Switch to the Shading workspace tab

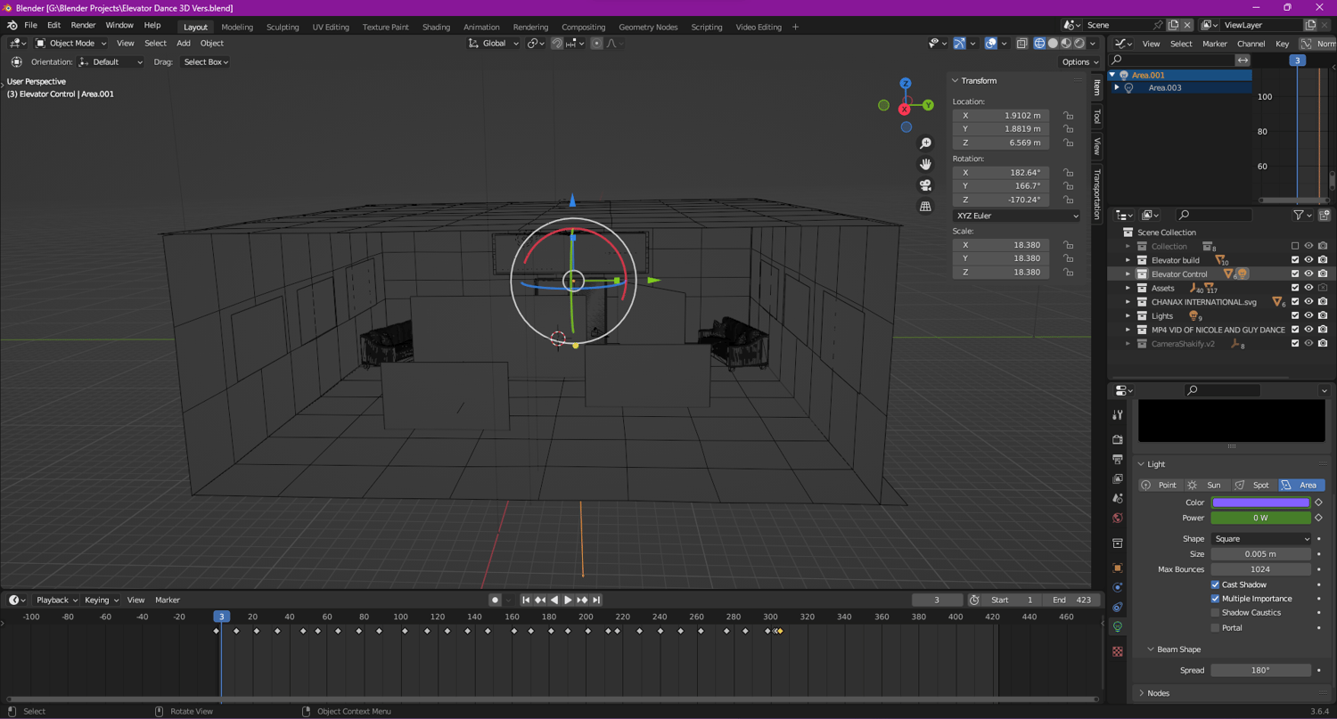[436, 27]
